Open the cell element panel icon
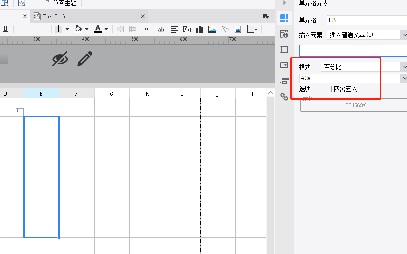407x254 pixels. (284, 19)
